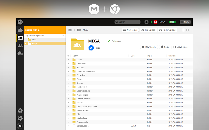
Task: Click the MEGA logo in the top bar
Action: click(20, 22)
